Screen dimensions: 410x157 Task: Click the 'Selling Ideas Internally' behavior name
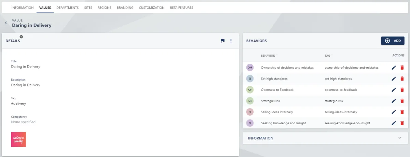click(277, 112)
